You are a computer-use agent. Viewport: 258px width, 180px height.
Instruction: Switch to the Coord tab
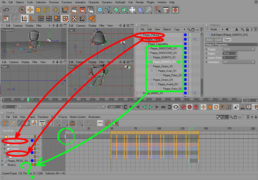(x=218, y=40)
